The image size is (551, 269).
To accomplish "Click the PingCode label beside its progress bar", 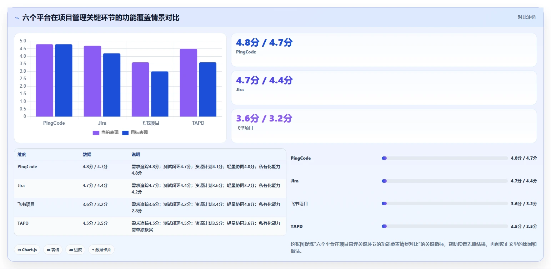I will (x=301, y=158).
